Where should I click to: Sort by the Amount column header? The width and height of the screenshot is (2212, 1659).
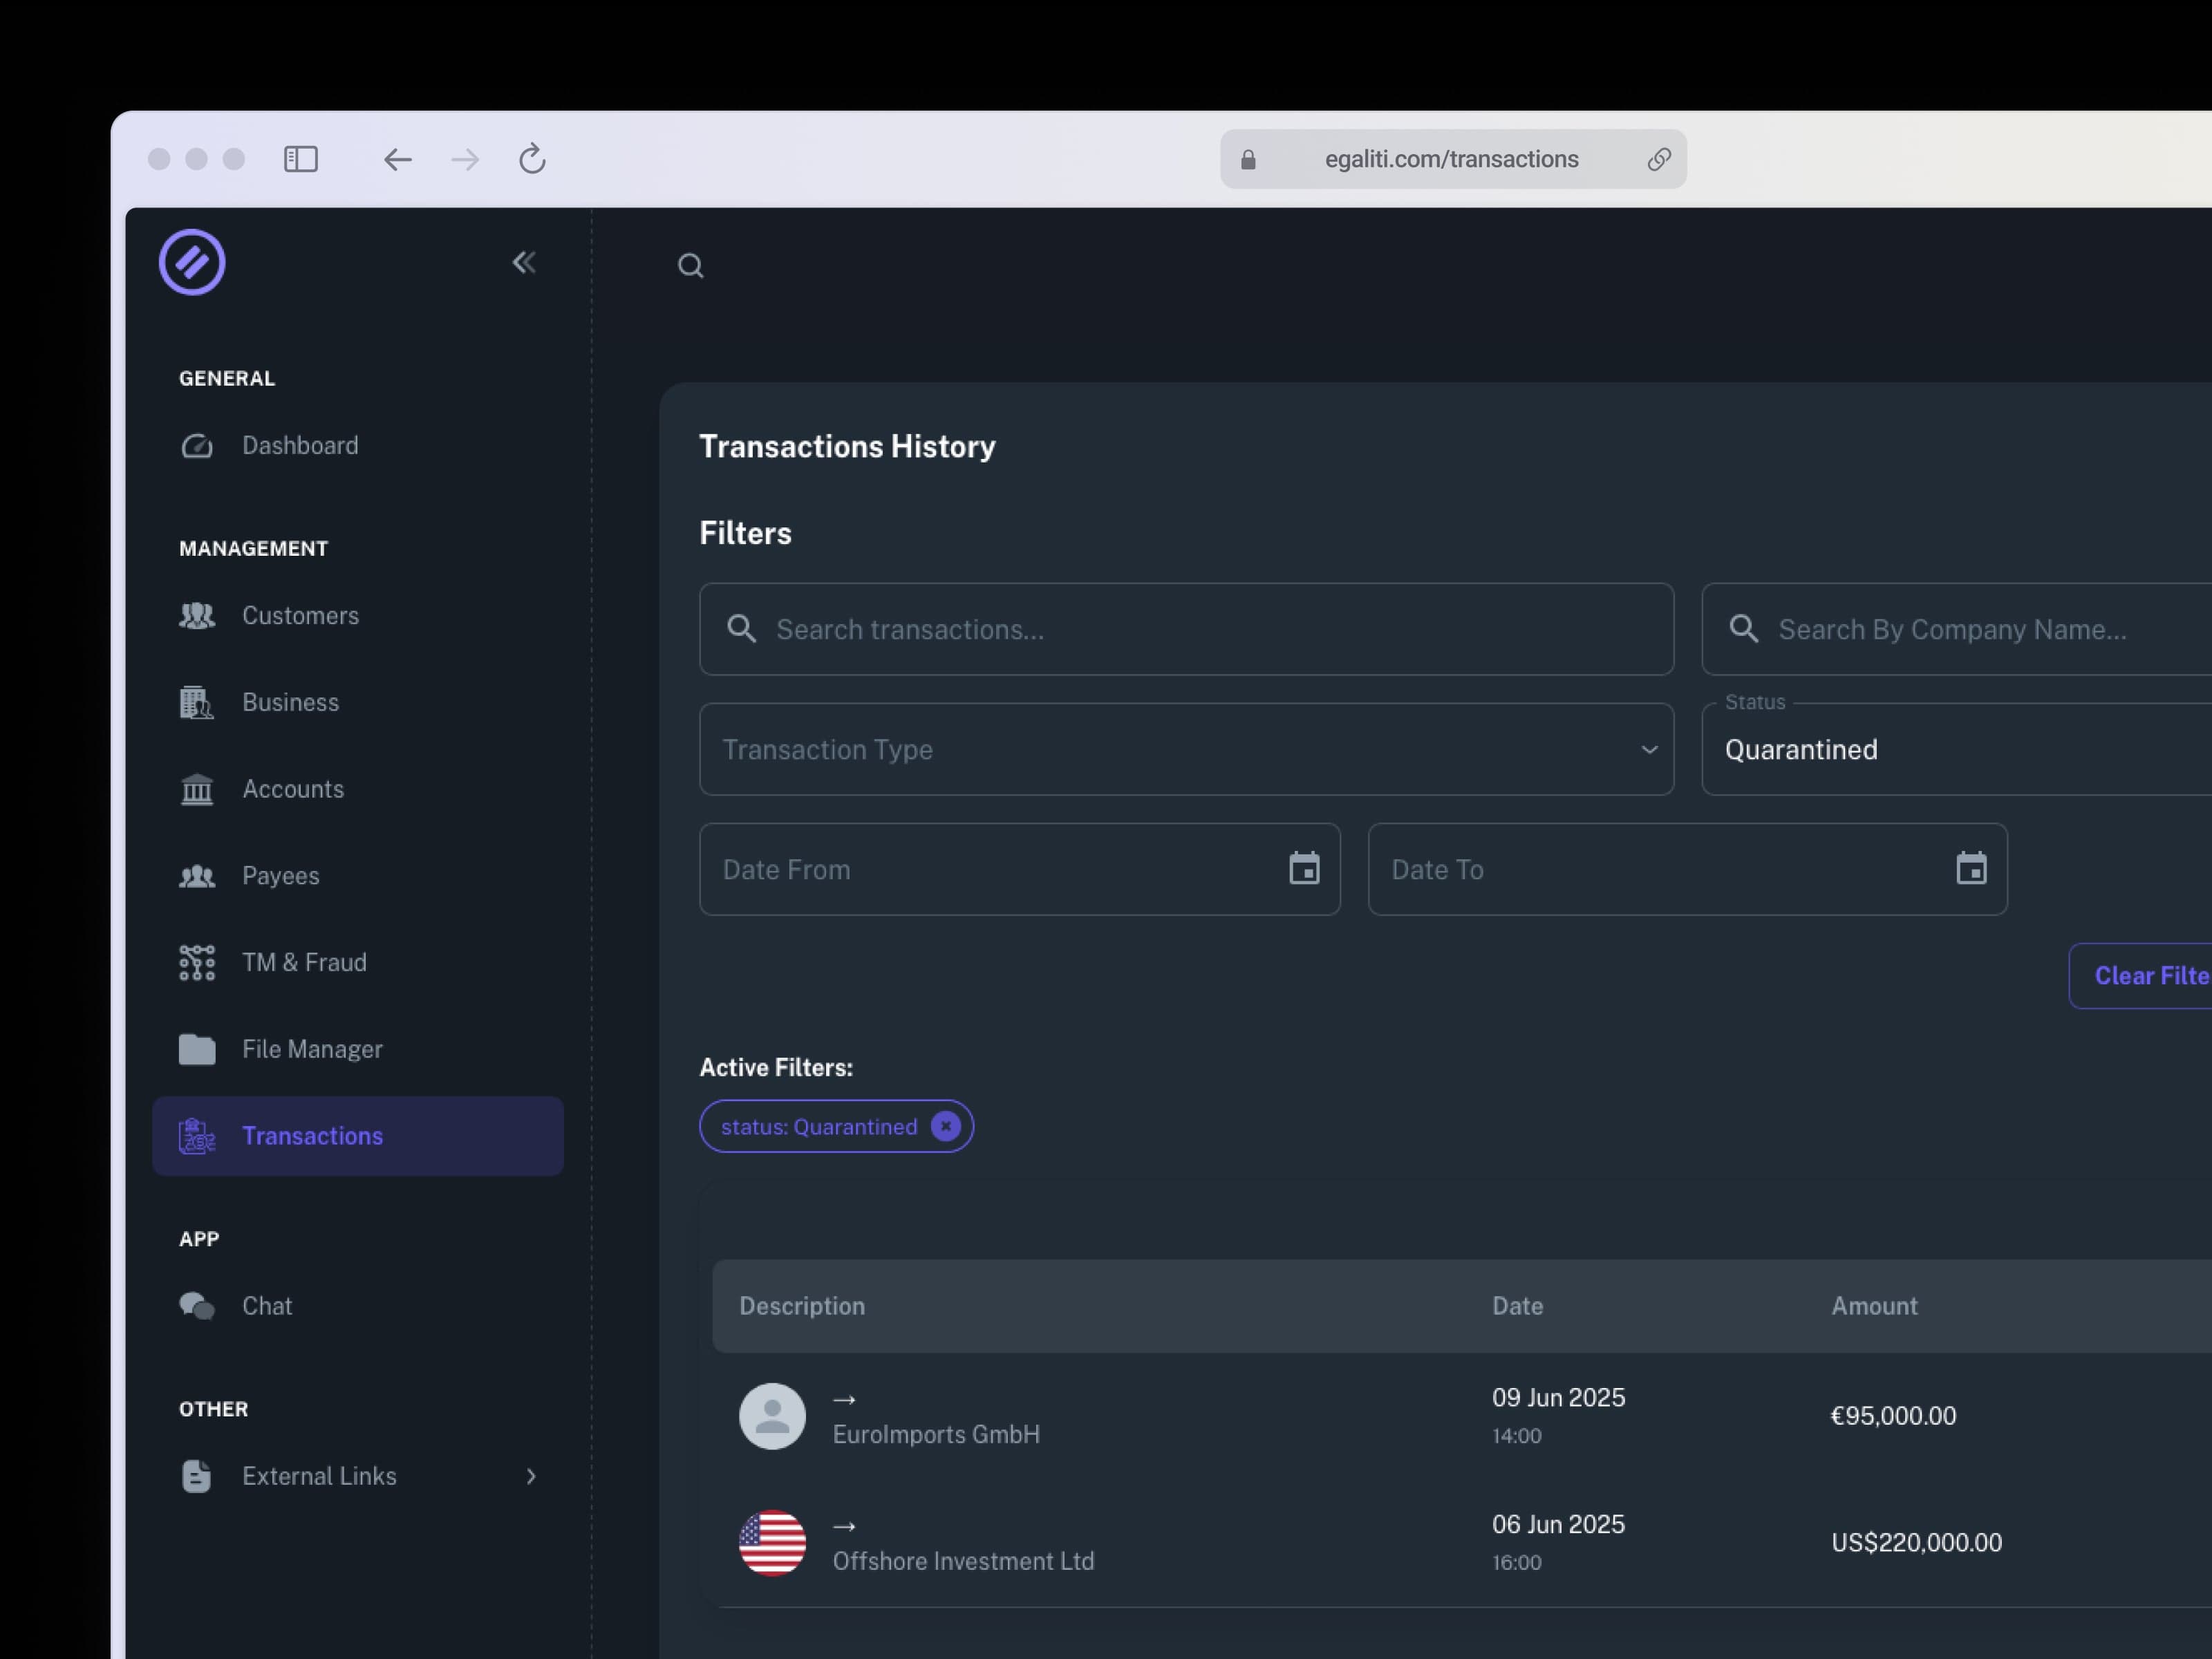pyautogui.click(x=1874, y=1307)
